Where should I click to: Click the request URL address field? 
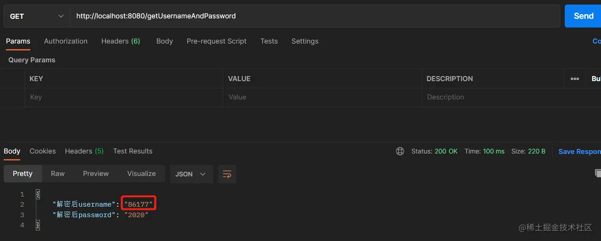[x=315, y=16]
